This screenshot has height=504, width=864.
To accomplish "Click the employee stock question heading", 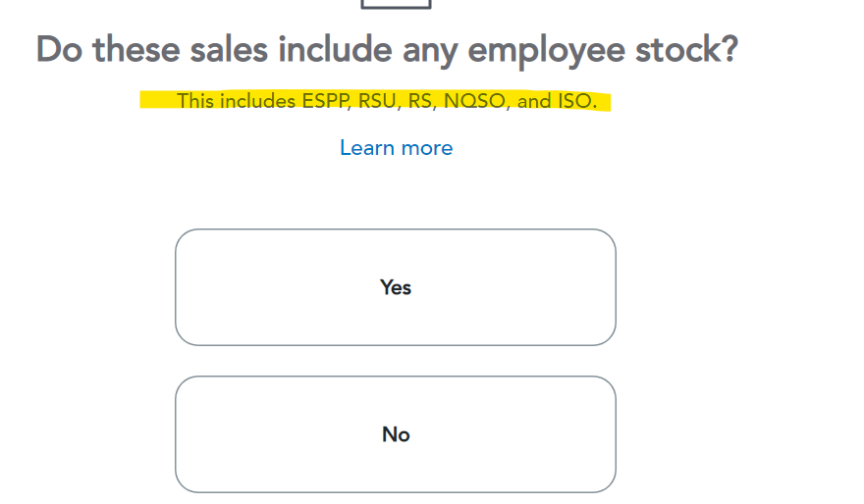I will [x=386, y=49].
